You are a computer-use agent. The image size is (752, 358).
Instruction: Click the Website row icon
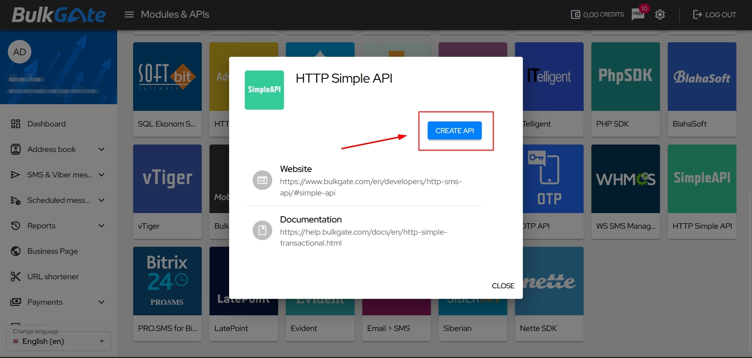tap(262, 180)
